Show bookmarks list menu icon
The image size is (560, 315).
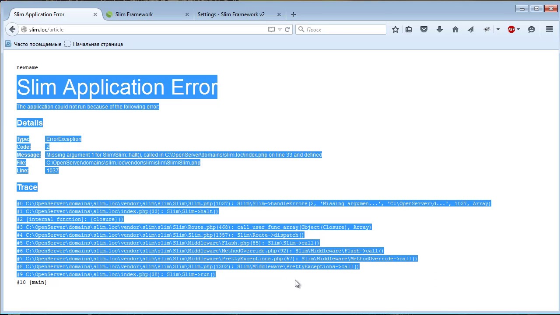pyautogui.click(x=409, y=29)
